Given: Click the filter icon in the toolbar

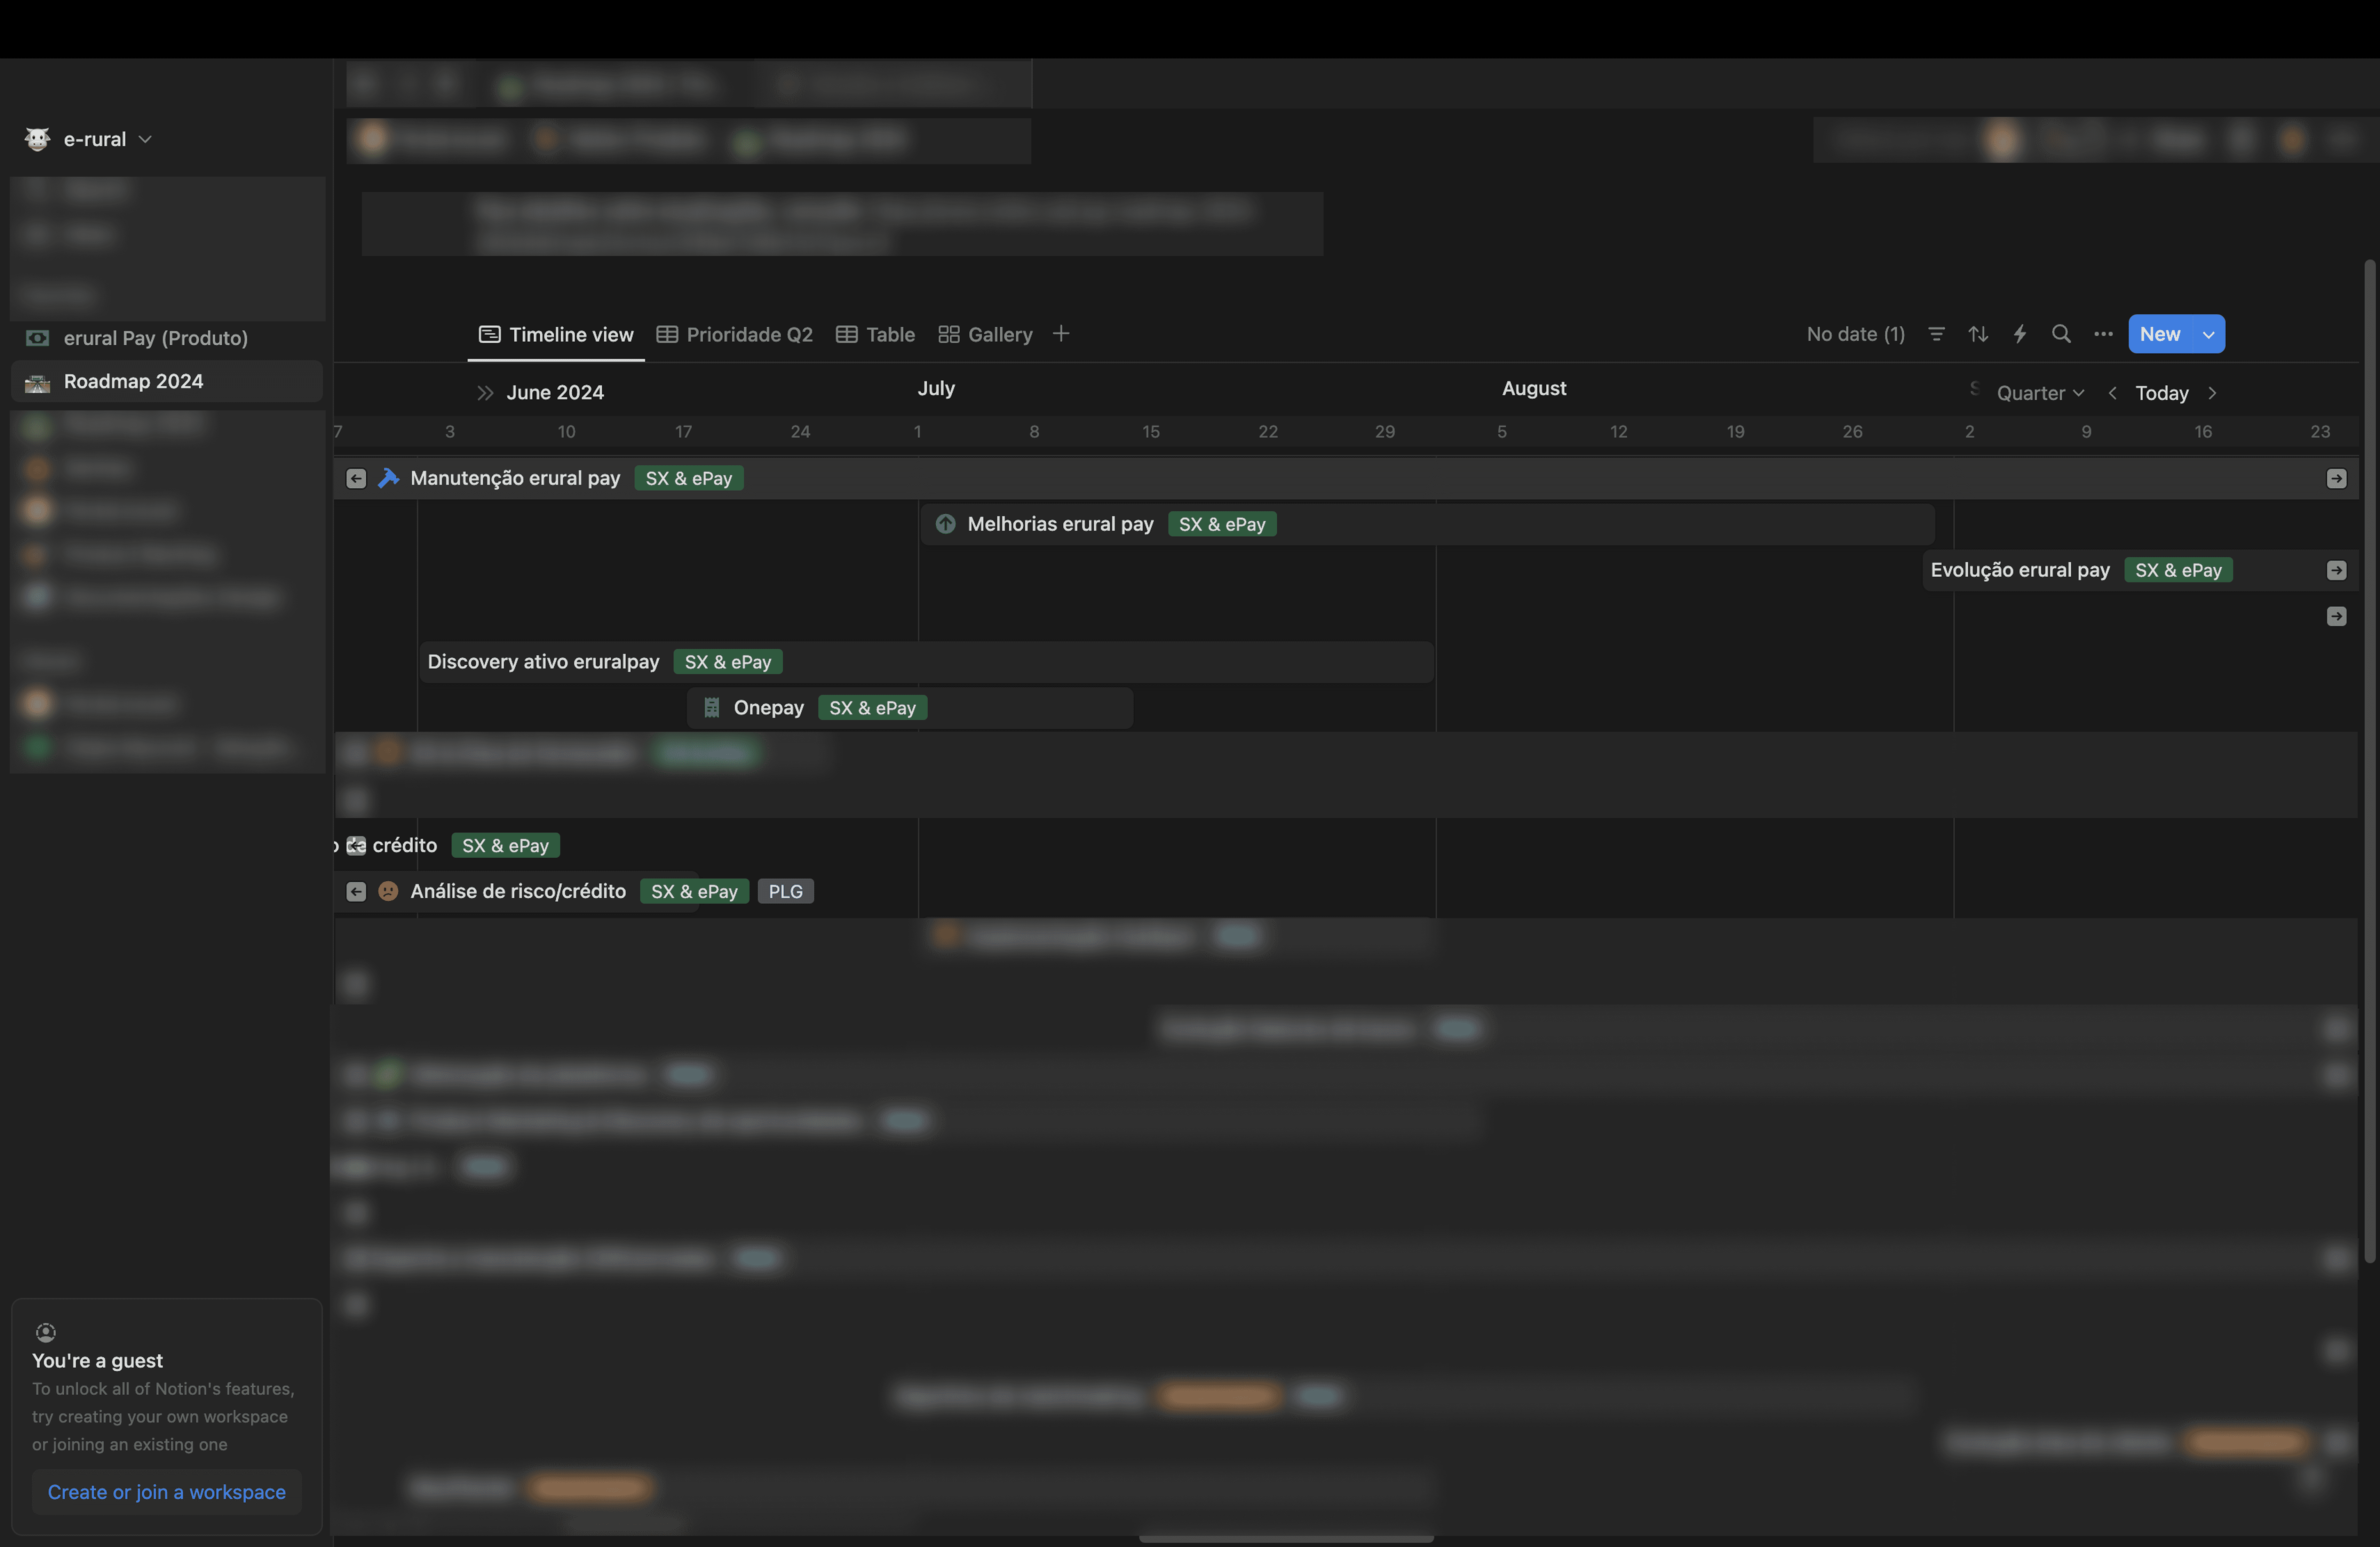Looking at the screenshot, I should coord(1936,334).
